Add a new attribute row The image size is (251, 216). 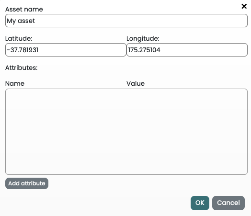27,183
